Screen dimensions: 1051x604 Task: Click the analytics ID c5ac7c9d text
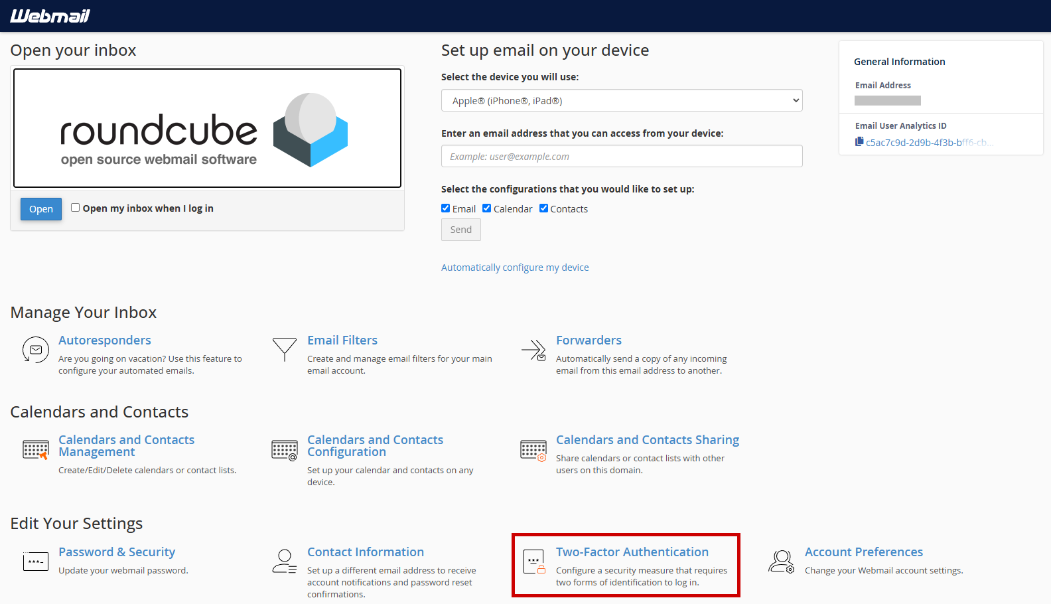click(x=930, y=142)
